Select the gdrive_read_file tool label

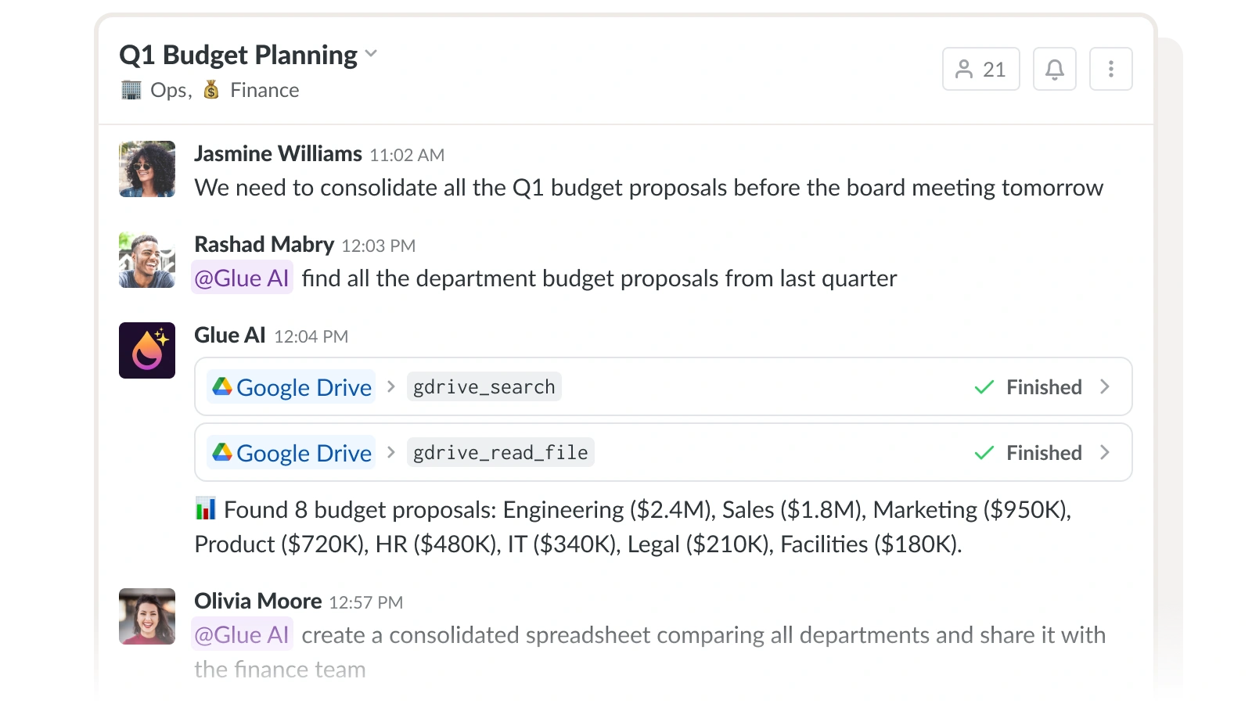(x=500, y=452)
